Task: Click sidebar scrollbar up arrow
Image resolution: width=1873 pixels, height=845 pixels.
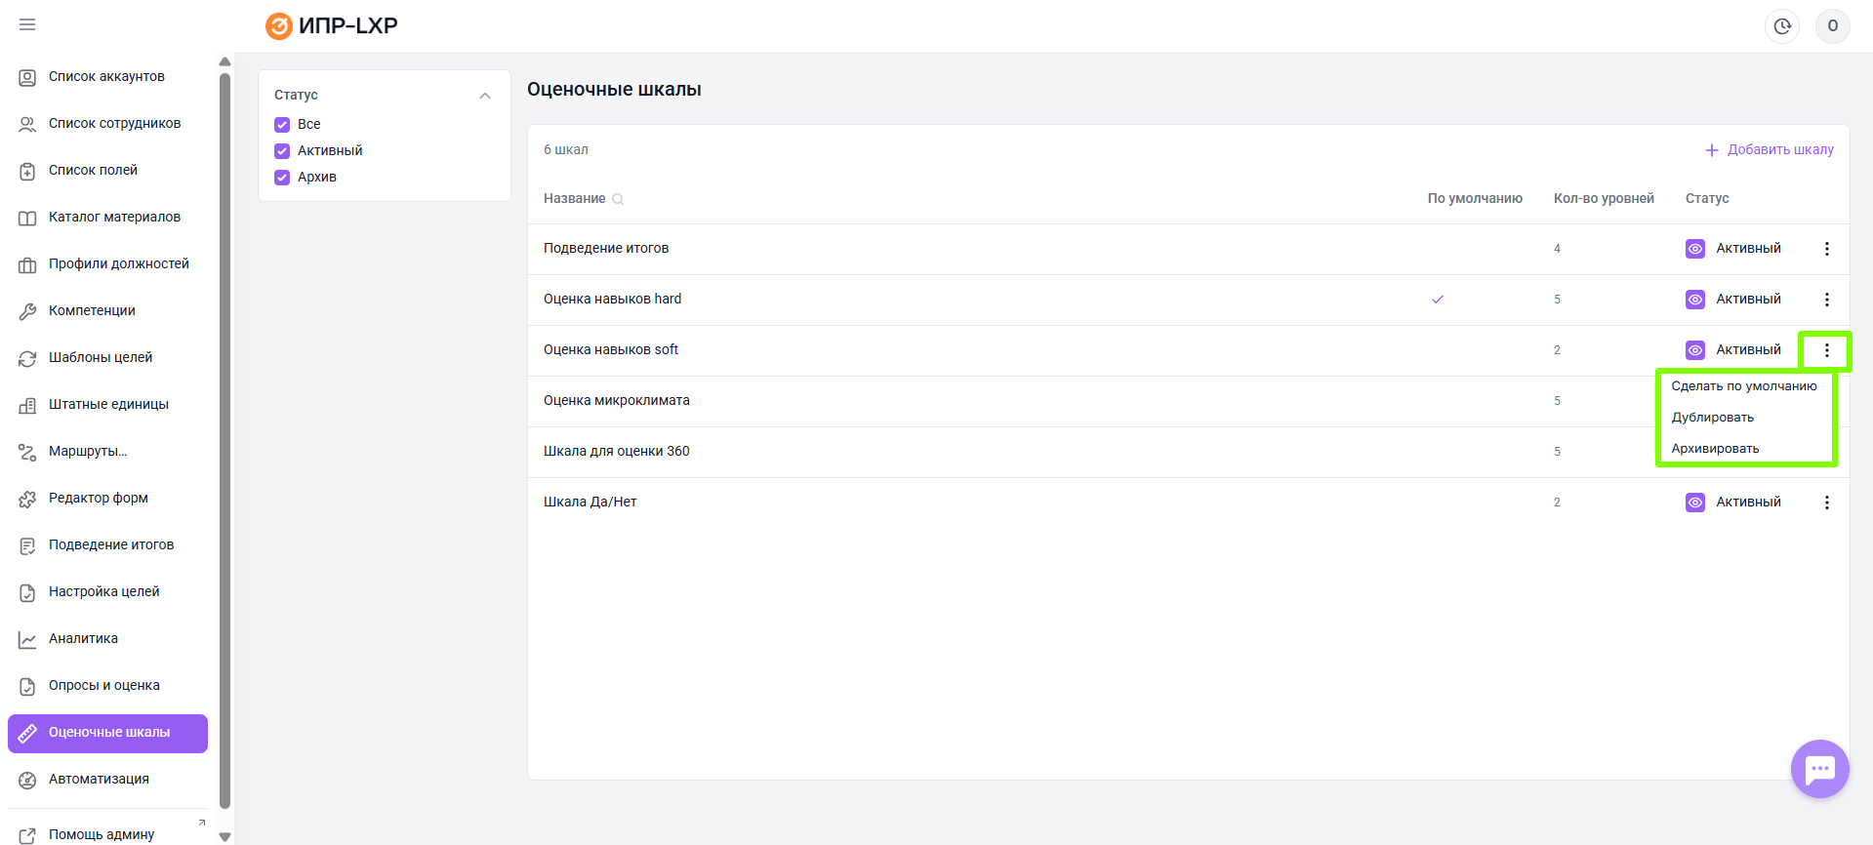Action: (x=225, y=61)
